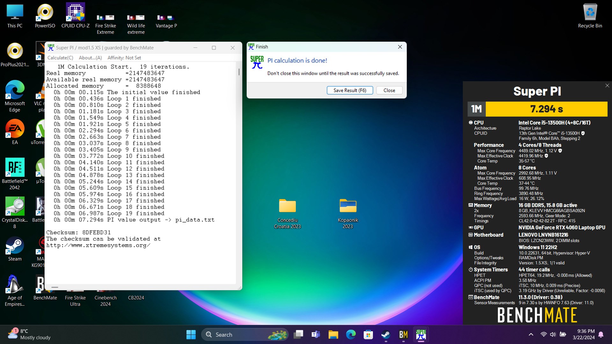Launch CrystalDiskMark 8 shortcut
612x344 pixels.
[x=15, y=213]
